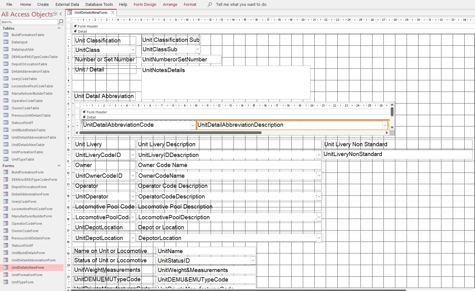The image size is (475, 291).
Task: Click the subform move handle icon
Action: click(x=83, y=122)
